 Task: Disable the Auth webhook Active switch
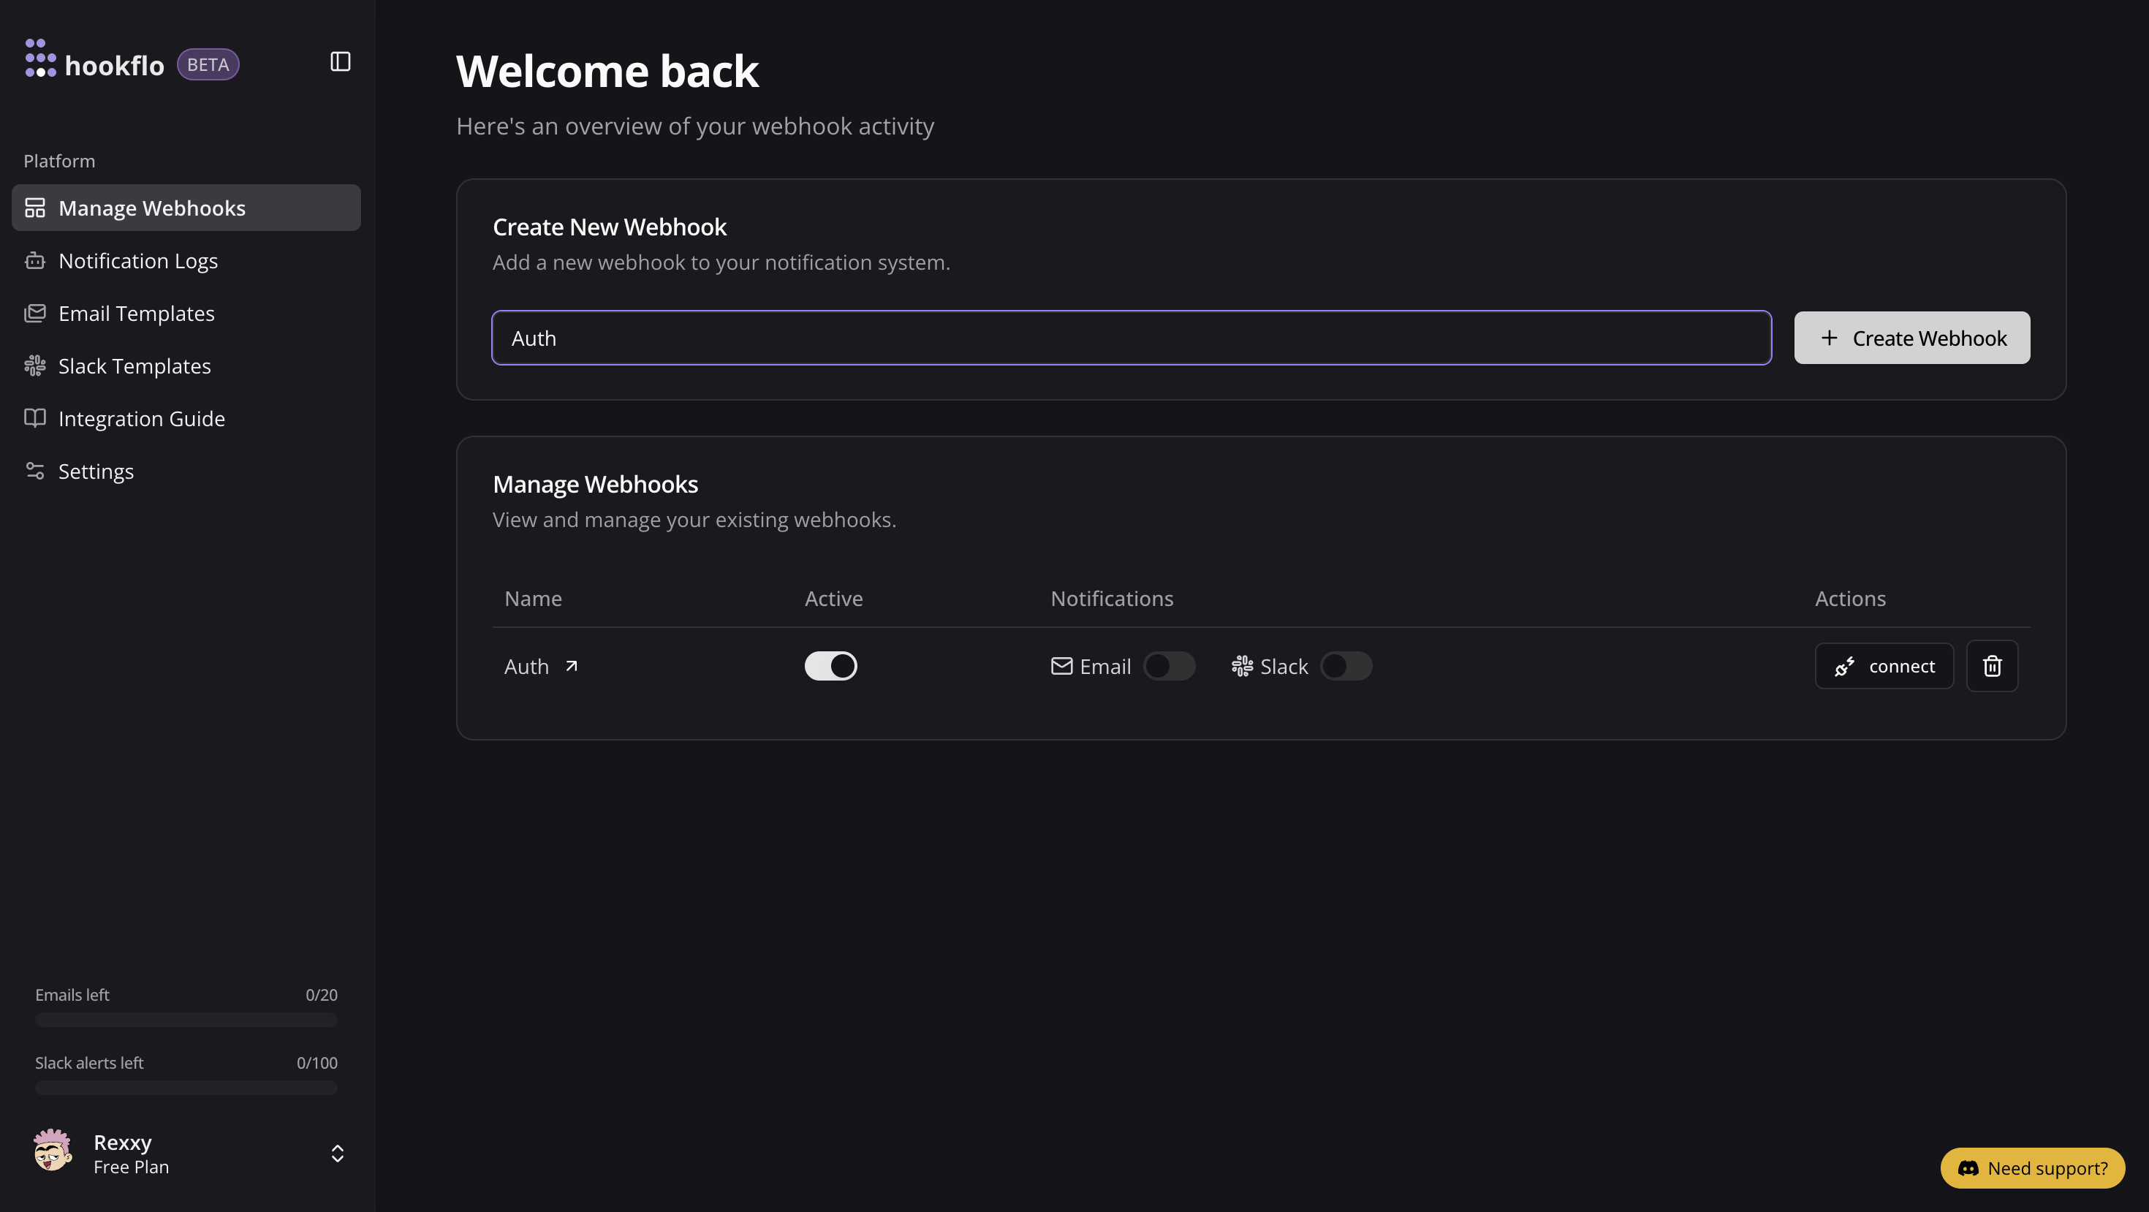tap(830, 666)
